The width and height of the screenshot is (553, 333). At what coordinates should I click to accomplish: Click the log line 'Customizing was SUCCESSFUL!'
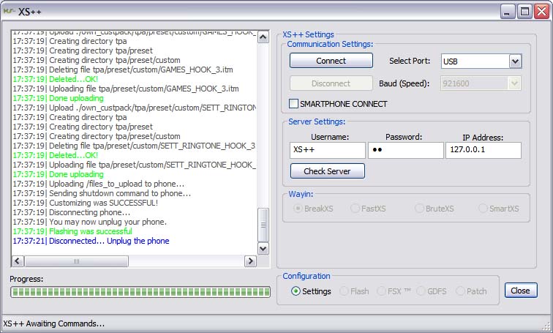[x=86, y=203]
